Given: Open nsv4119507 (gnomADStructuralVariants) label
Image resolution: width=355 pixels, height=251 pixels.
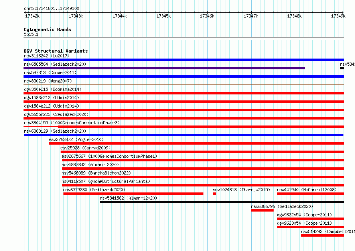Looking at the screenshot, I should pyautogui.click(x=106, y=181).
